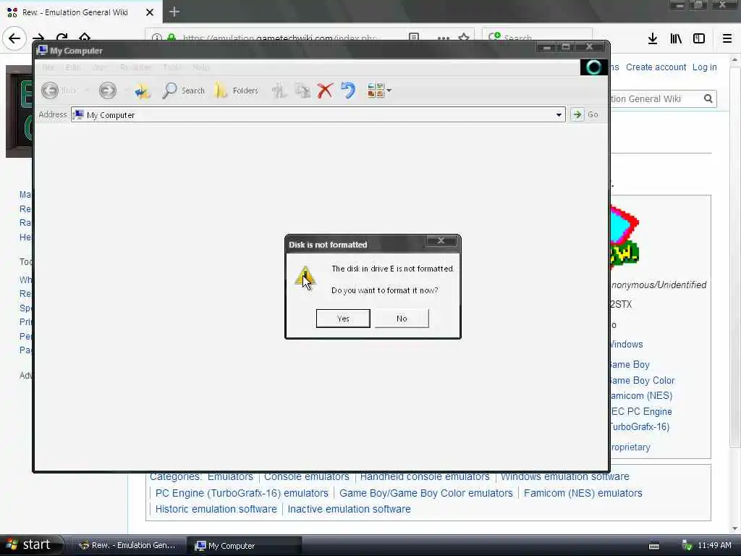Click the green Go arrow button
741x556 pixels.
(577, 115)
